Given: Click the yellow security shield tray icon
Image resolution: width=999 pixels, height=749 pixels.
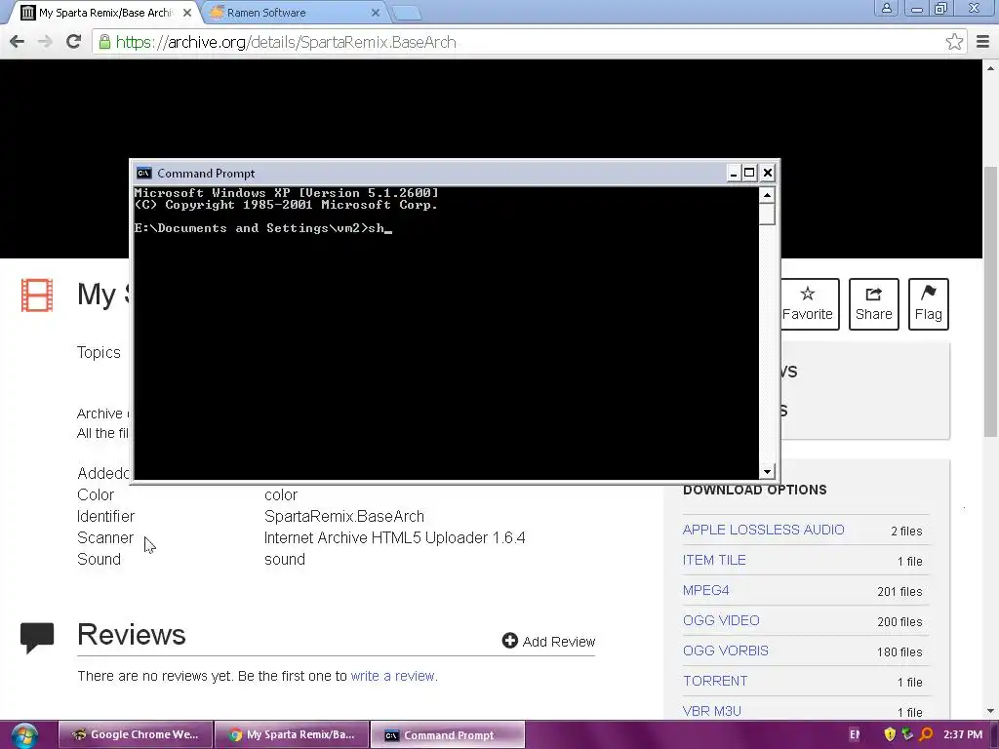Looking at the screenshot, I should pos(890,734).
